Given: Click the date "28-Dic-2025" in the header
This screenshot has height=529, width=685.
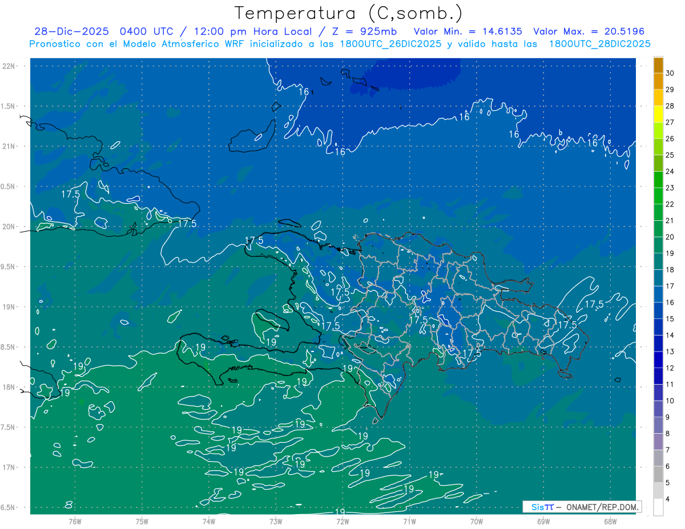Looking at the screenshot, I should pos(72,32).
